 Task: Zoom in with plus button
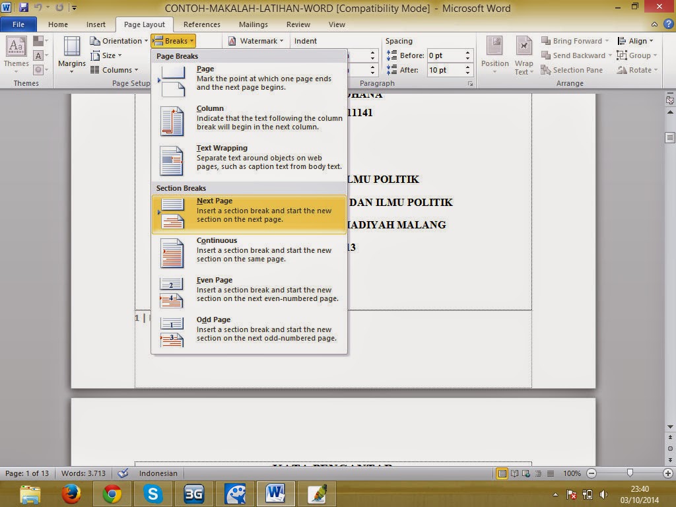pos(668,473)
